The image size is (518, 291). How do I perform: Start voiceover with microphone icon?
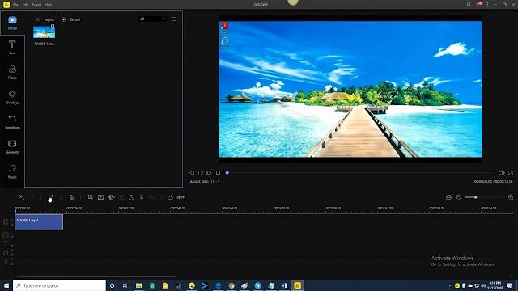click(x=142, y=197)
